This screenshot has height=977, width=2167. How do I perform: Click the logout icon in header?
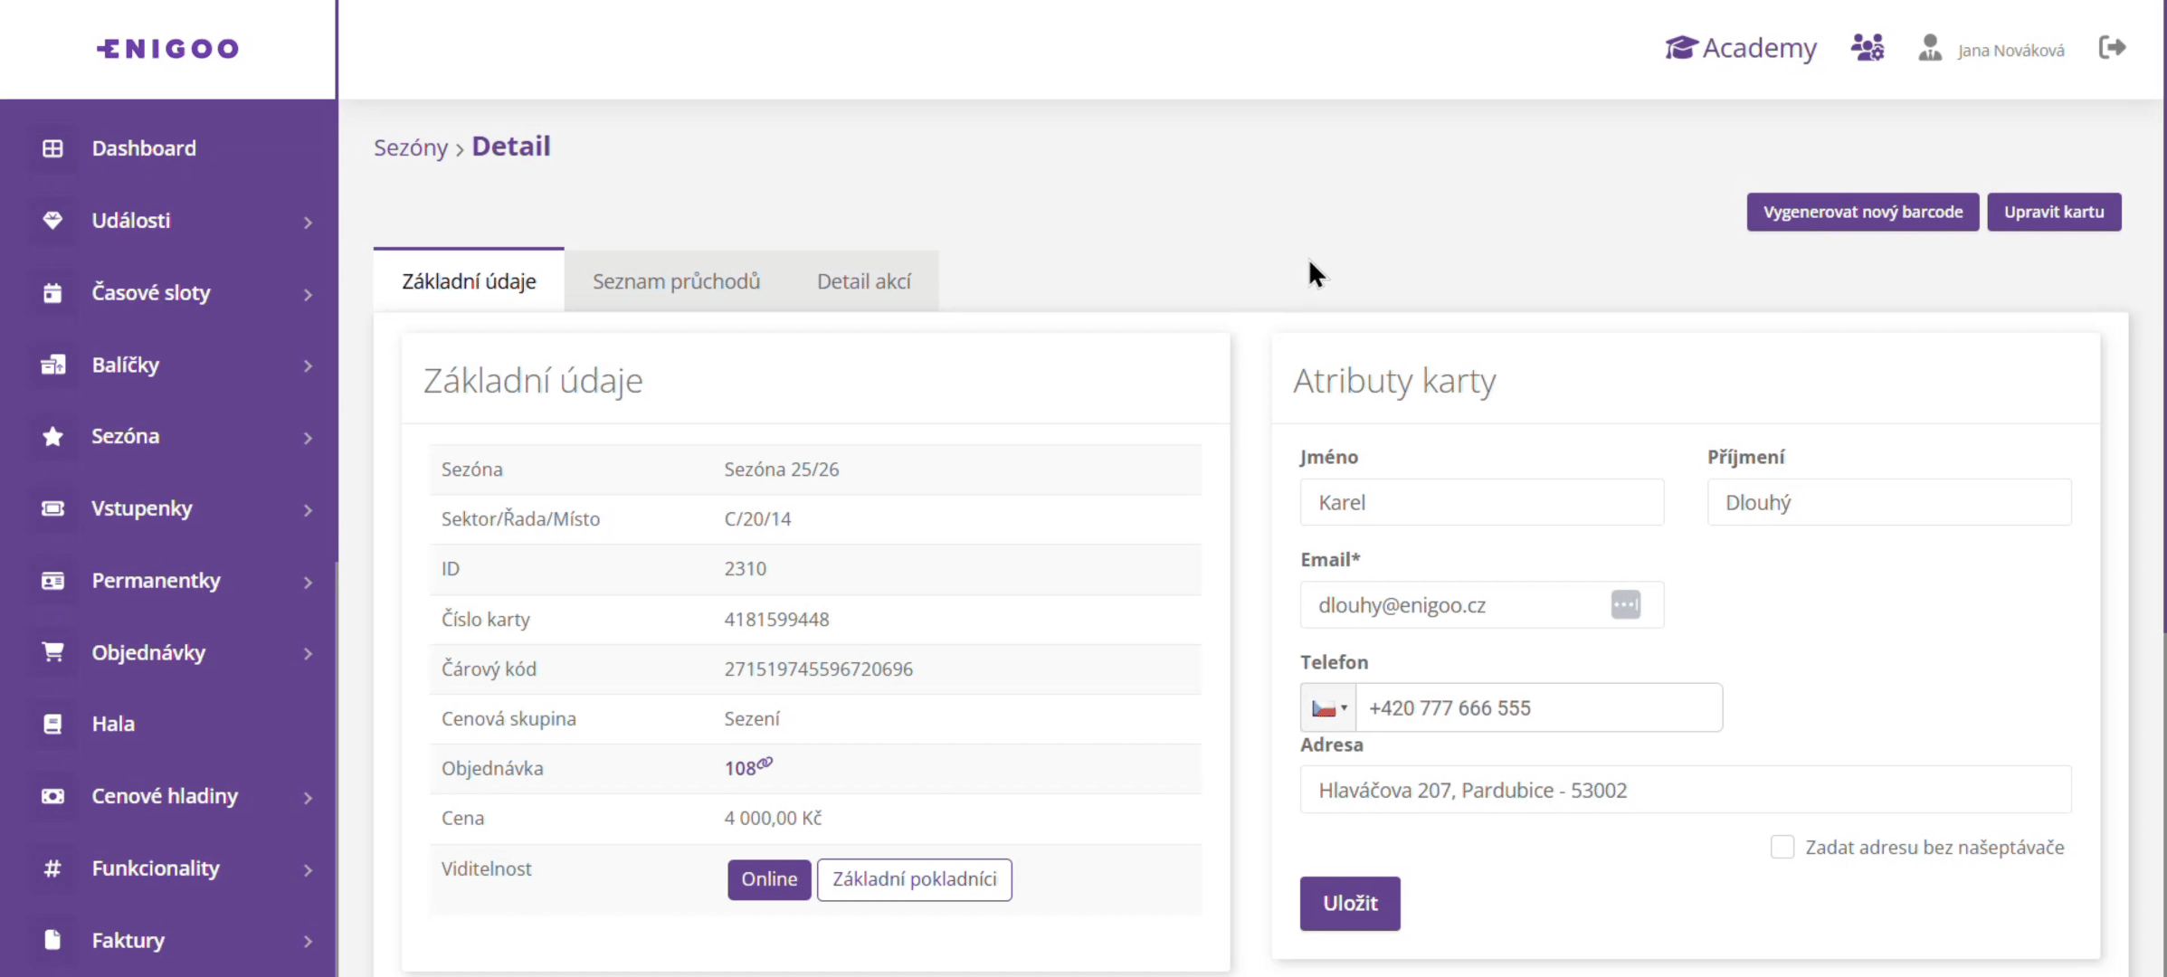pyautogui.click(x=2112, y=47)
